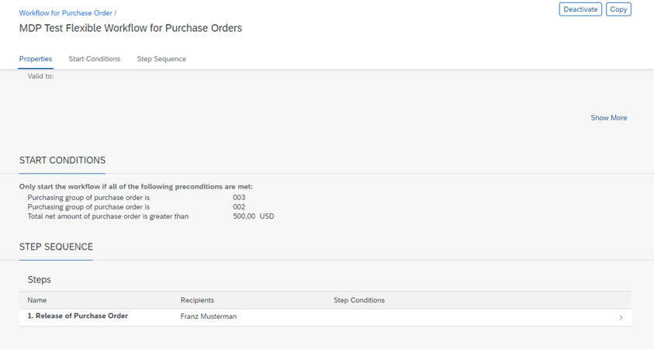
Task: Click the Deactivate button
Action: tap(580, 9)
